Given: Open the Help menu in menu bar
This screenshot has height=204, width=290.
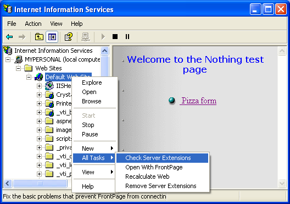Looking at the screenshot, I should click(x=77, y=24).
